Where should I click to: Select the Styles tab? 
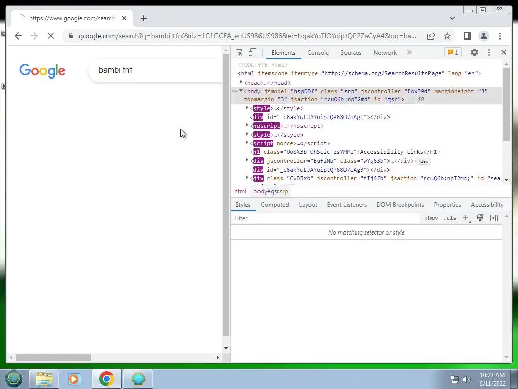click(x=243, y=205)
